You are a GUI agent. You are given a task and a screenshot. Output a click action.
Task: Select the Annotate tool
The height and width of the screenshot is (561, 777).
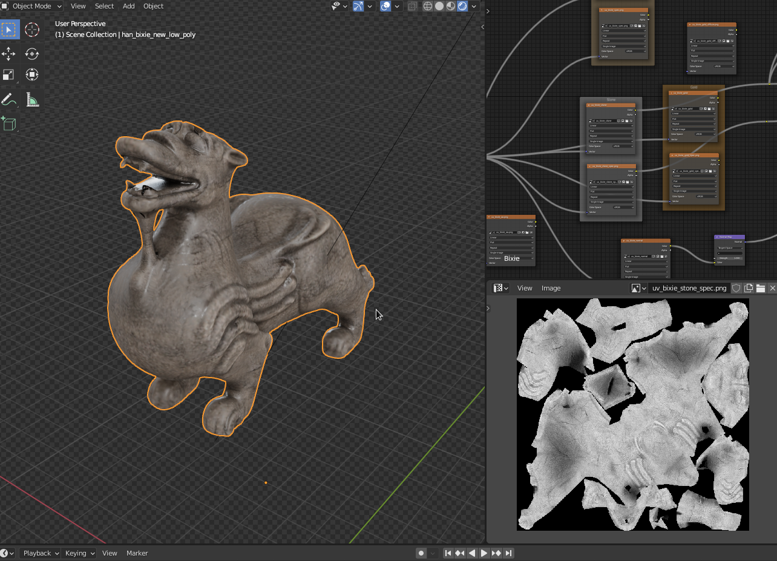pos(9,99)
